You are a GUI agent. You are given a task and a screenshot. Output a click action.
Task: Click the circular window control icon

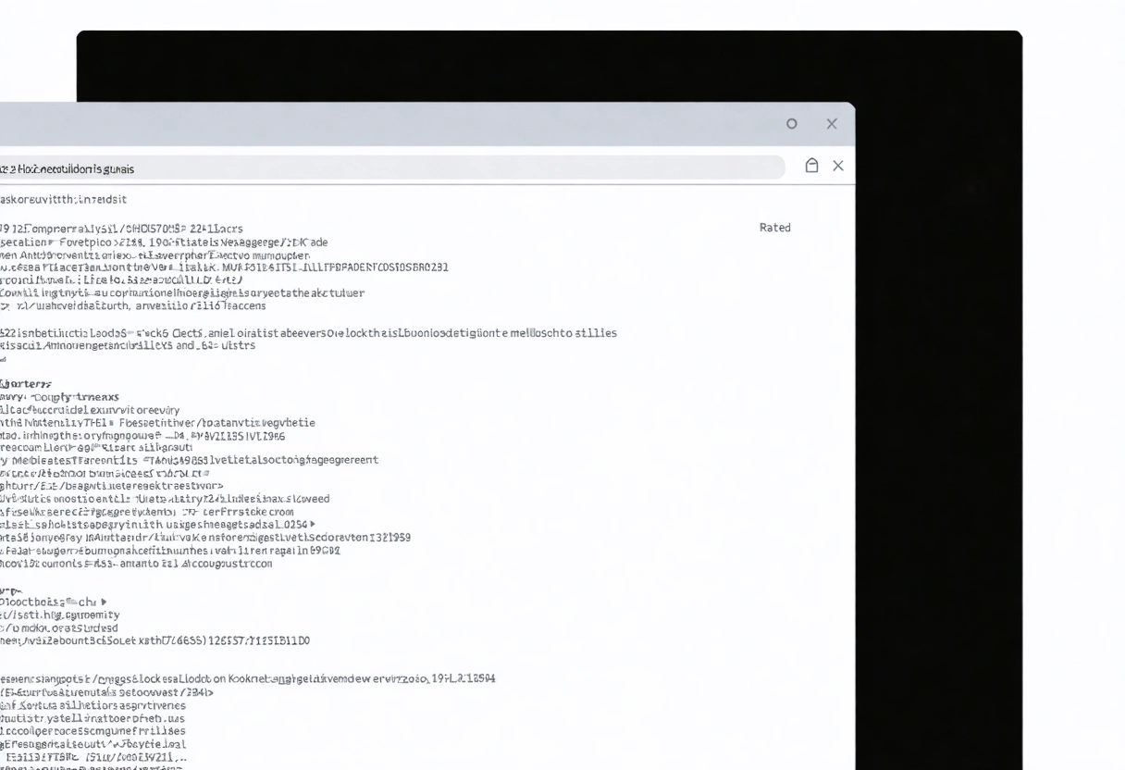791,123
